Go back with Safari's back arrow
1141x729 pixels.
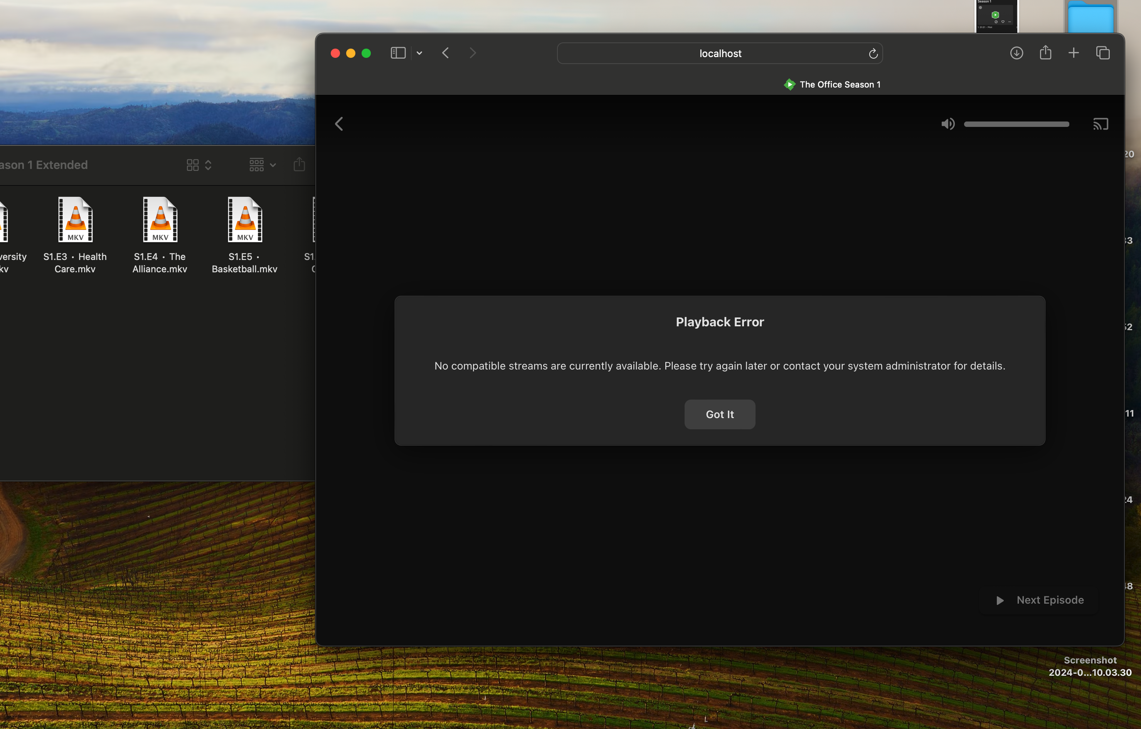445,53
